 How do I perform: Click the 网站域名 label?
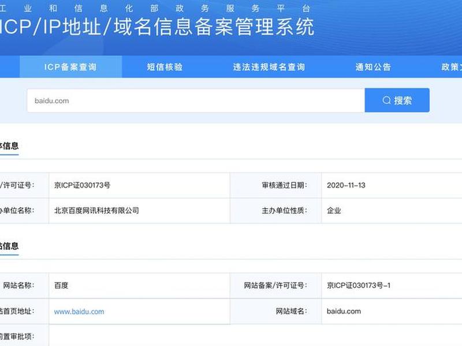[x=292, y=311]
